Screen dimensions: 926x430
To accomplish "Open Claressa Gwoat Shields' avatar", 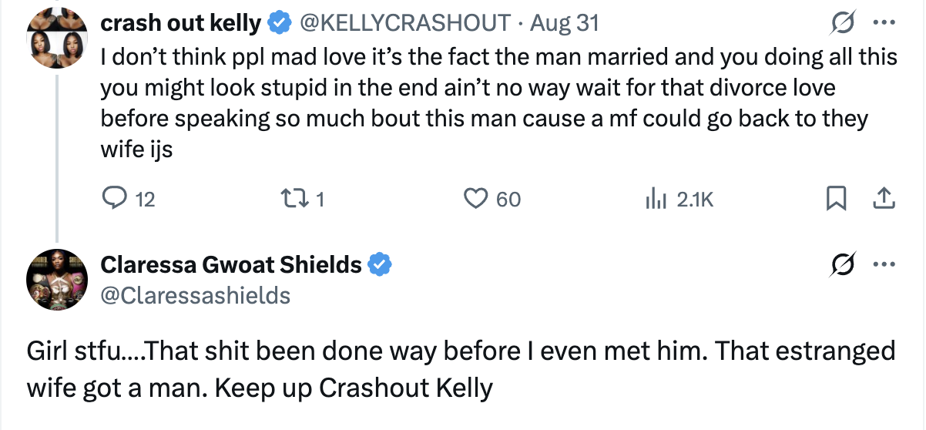I will pyautogui.click(x=56, y=280).
